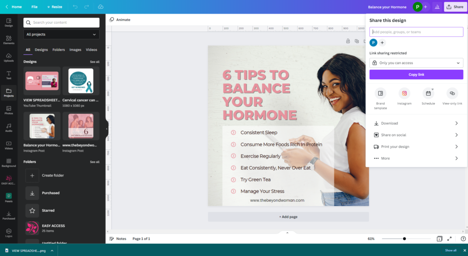Expand the Download option
This screenshot has width=468, height=256.
416,123
